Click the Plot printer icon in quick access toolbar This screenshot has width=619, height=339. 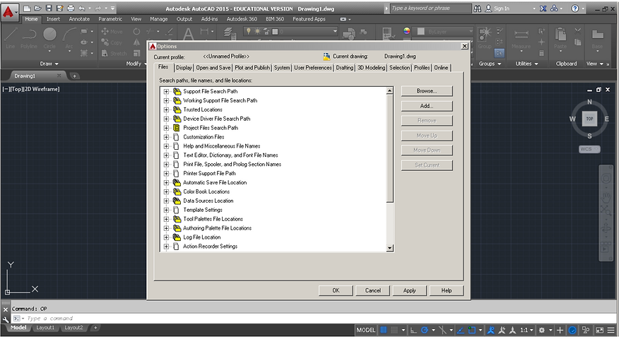[71, 8]
